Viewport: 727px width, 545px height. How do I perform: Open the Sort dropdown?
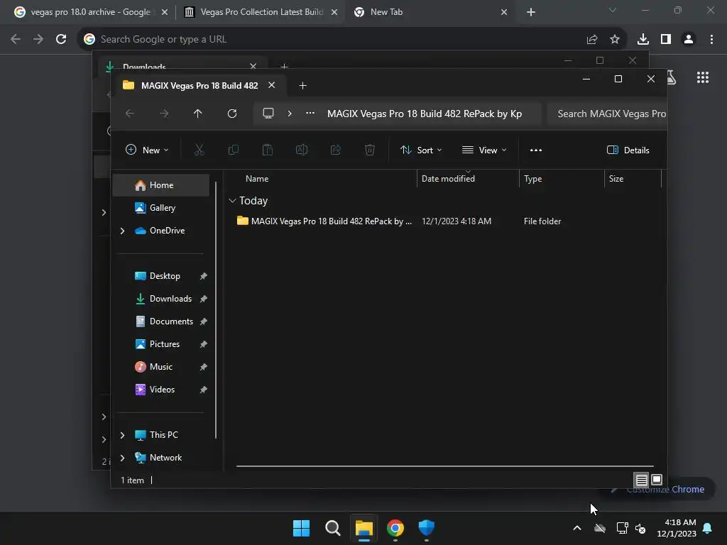421,150
